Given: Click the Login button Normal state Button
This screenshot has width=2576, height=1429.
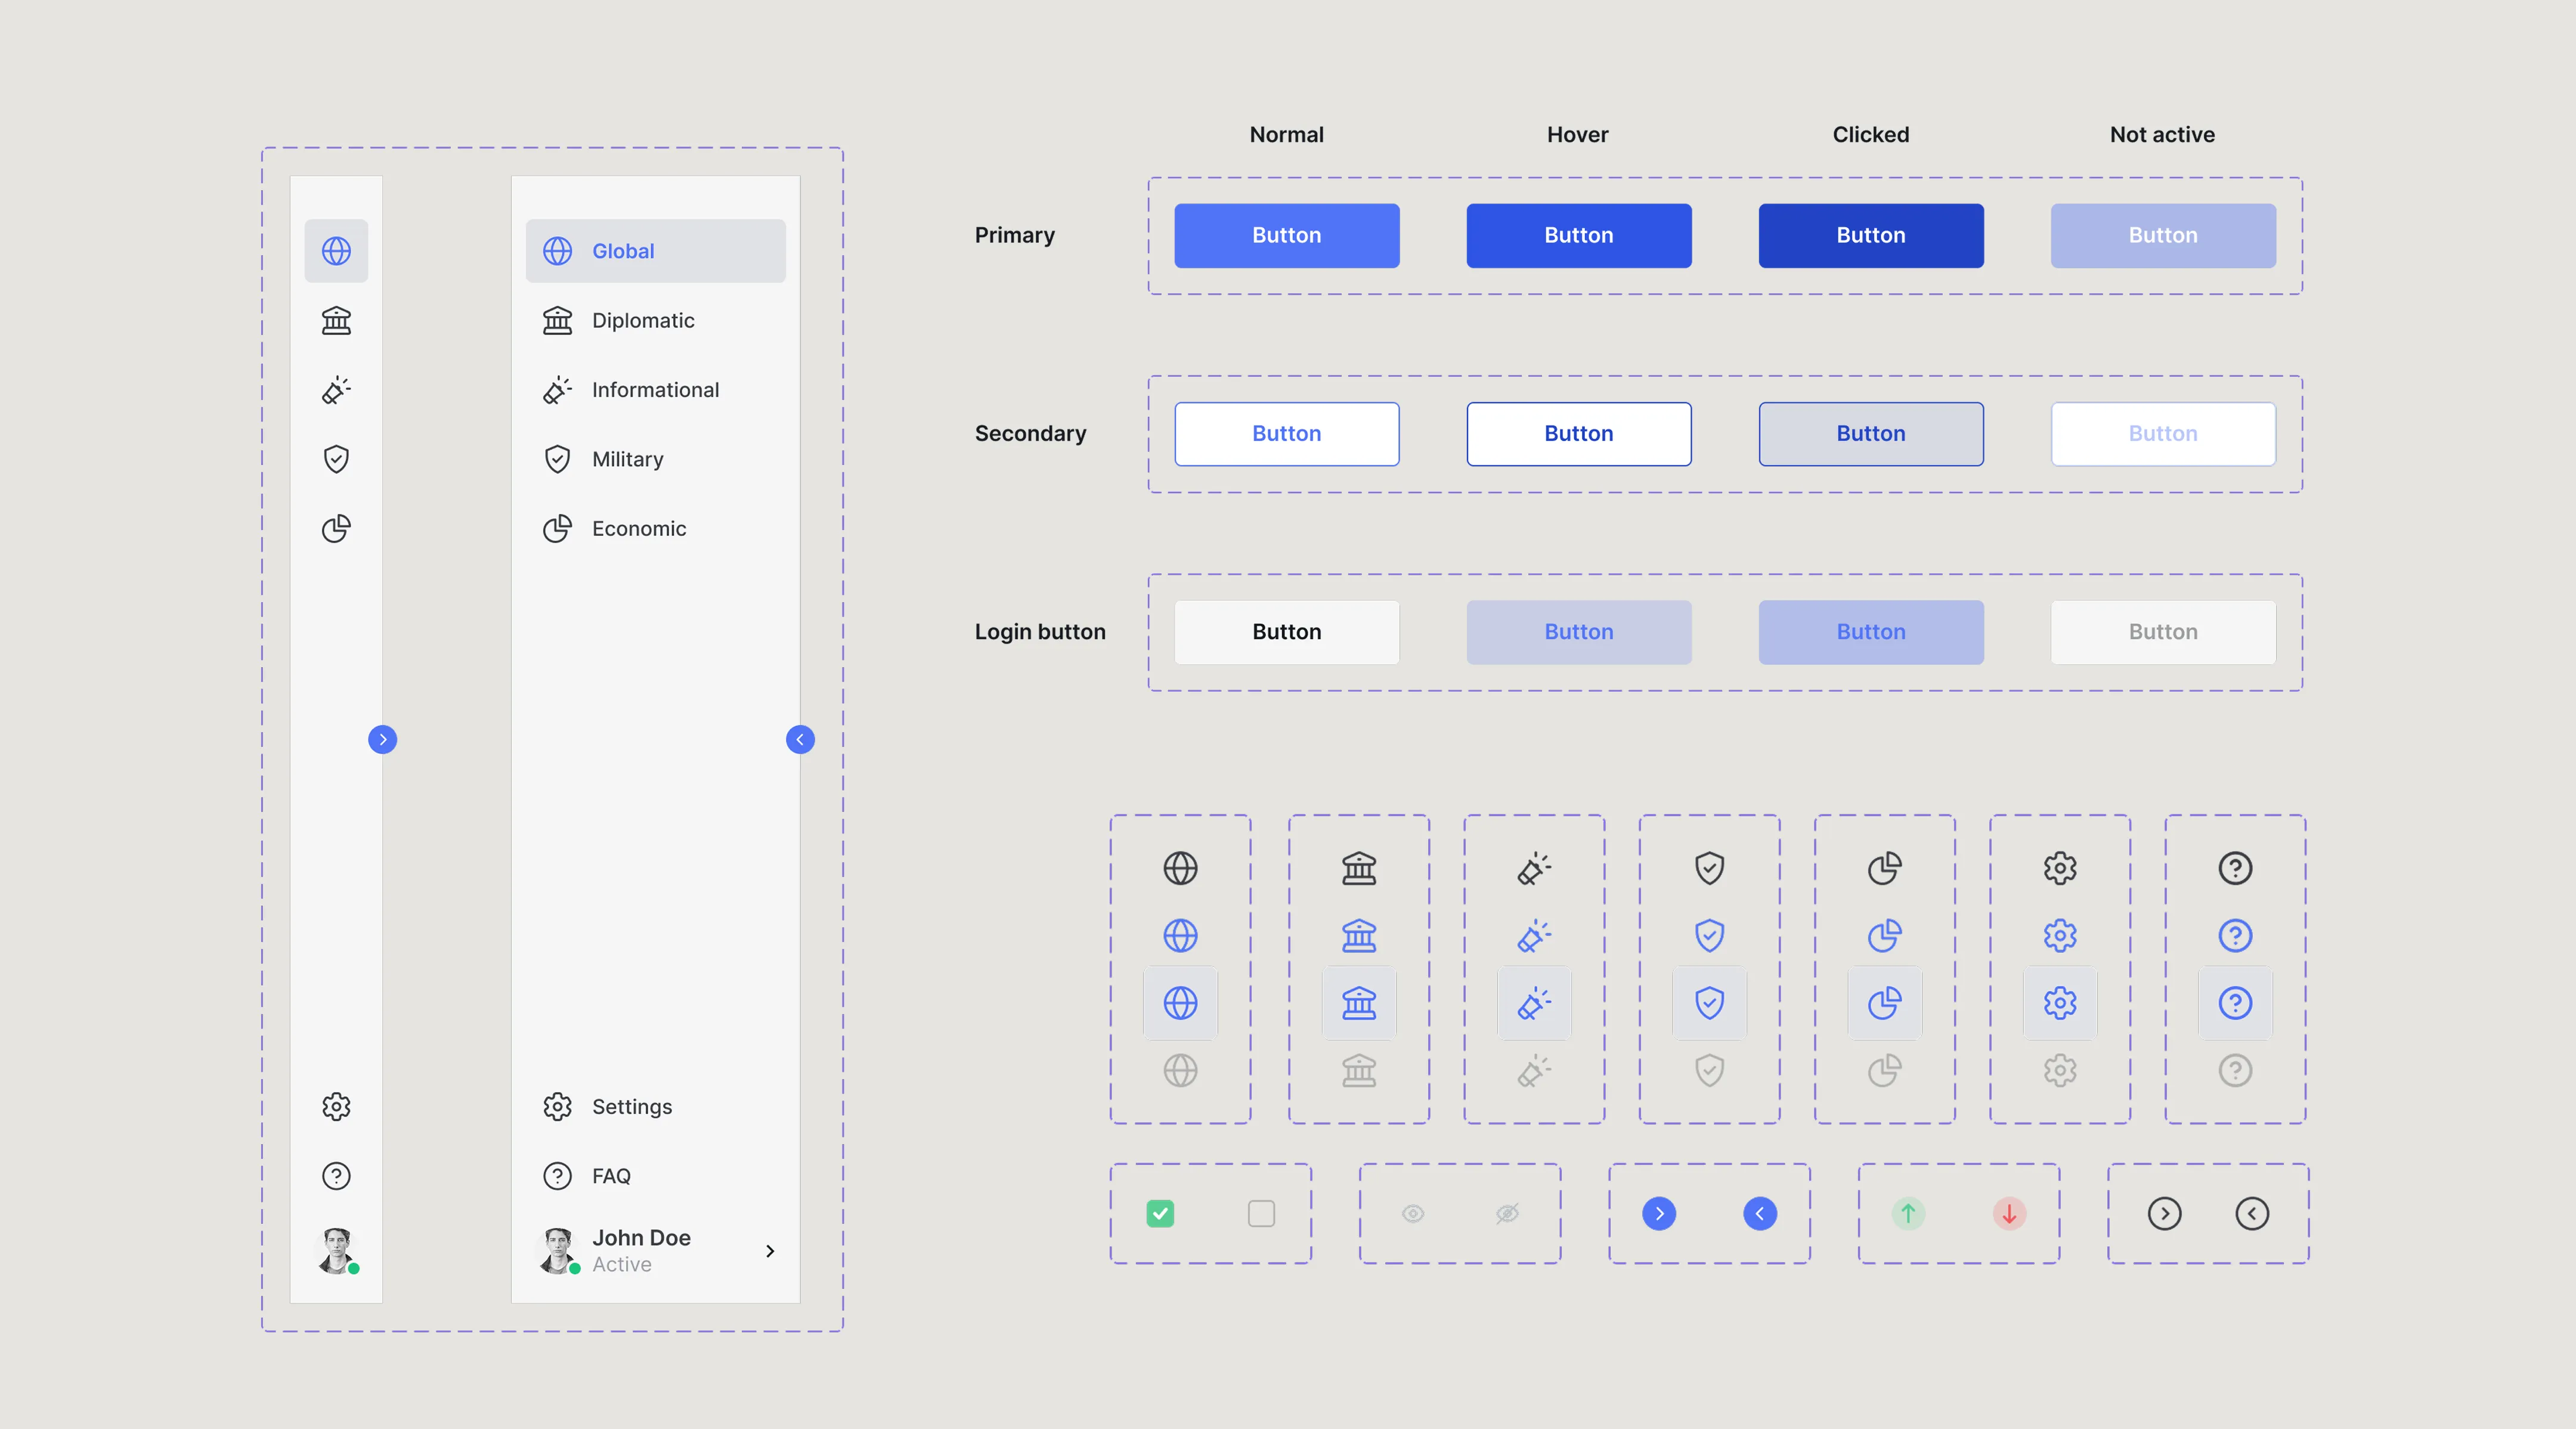Looking at the screenshot, I should 1286,632.
